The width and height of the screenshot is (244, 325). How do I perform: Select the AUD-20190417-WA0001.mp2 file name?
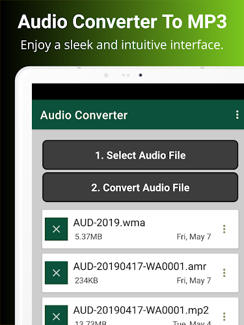point(141,310)
